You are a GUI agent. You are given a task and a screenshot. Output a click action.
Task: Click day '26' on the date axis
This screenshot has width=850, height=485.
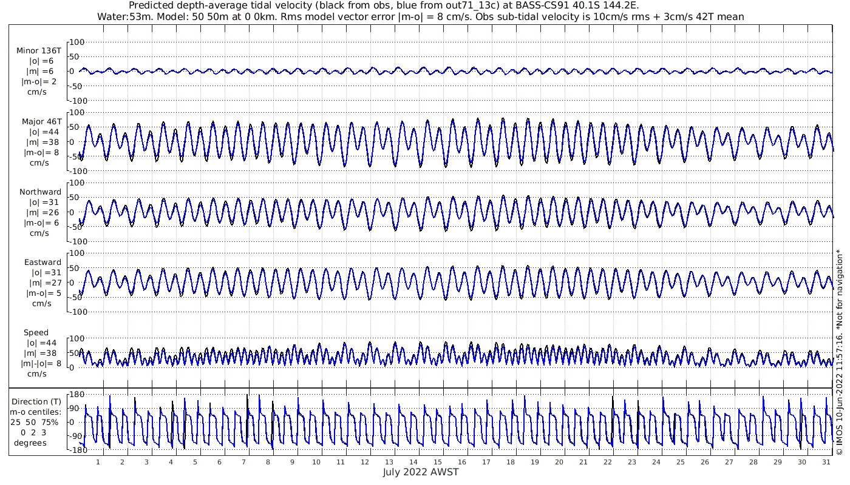tap(704, 462)
